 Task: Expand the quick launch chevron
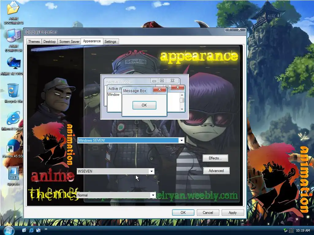click(46, 229)
